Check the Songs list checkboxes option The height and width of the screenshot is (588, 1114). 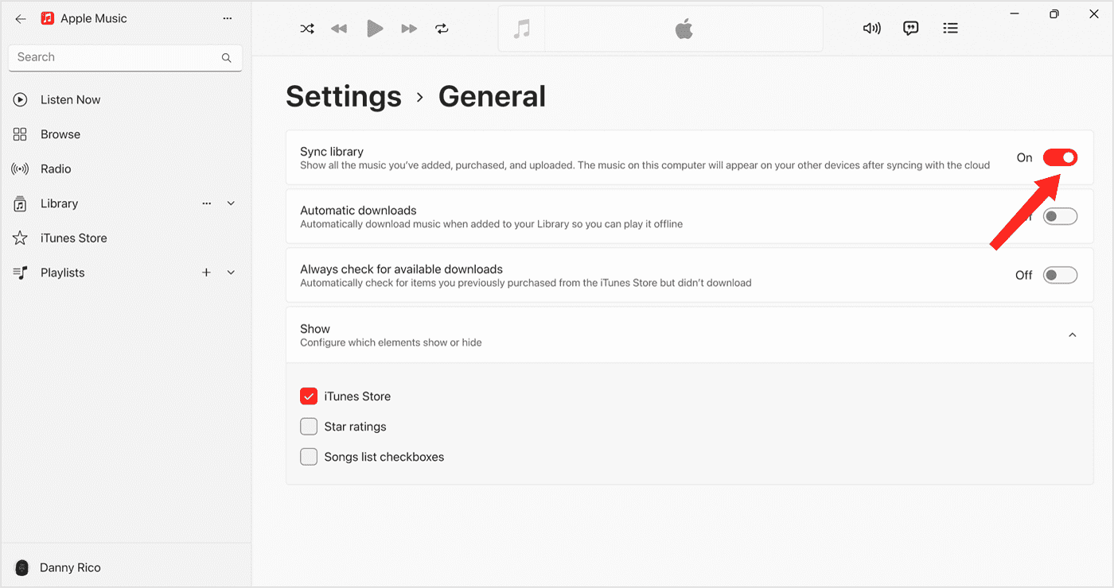coord(309,457)
